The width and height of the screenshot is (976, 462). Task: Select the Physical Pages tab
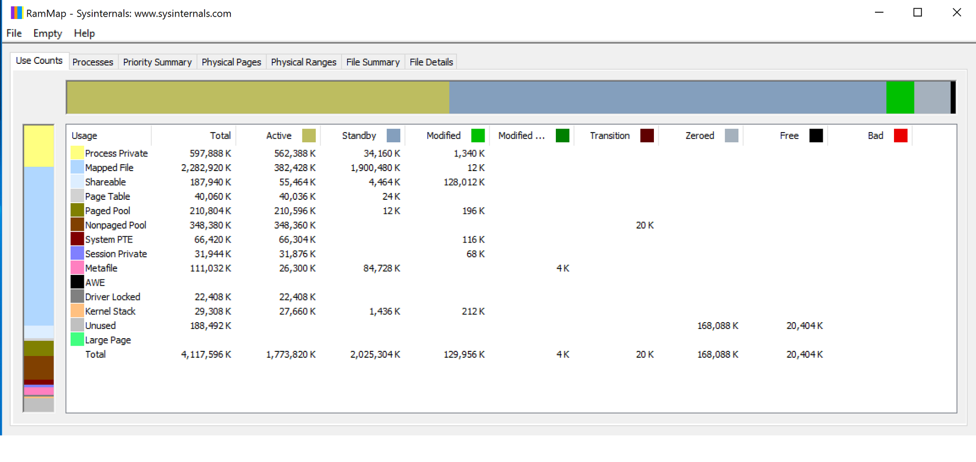[231, 62]
